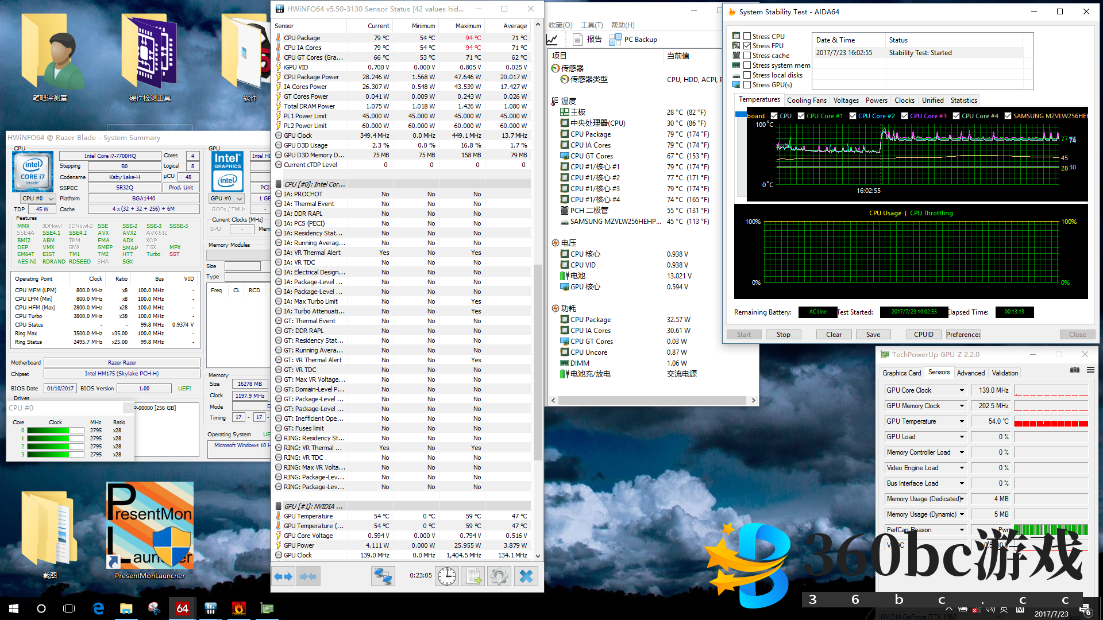Open the CPU #0 selector dropdown
This screenshot has width=1103, height=620.
(38, 199)
